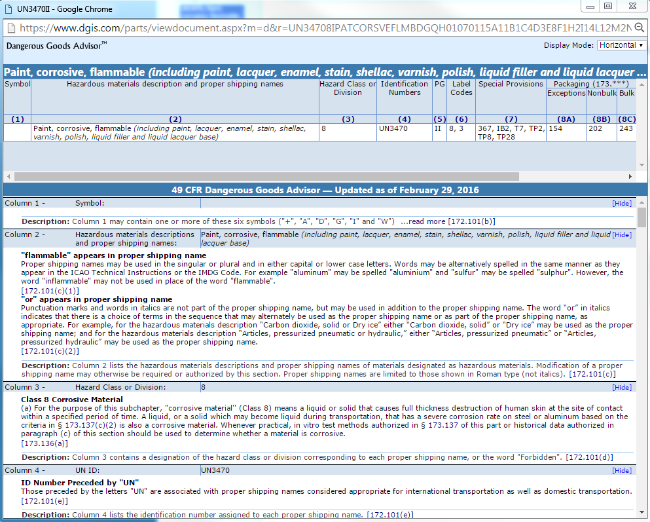Click the details pane scroll-down arrow
Viewport: 650px width, 522px height.
(x=641, y=512)
